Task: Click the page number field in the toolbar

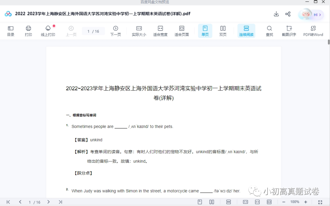Action: (x=93, y=31)
